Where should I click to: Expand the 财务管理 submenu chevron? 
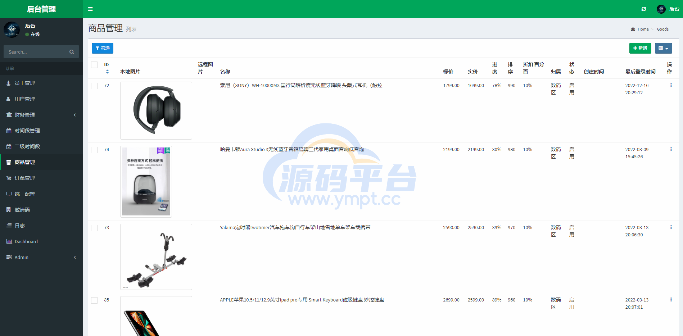[x=75, y=115]
